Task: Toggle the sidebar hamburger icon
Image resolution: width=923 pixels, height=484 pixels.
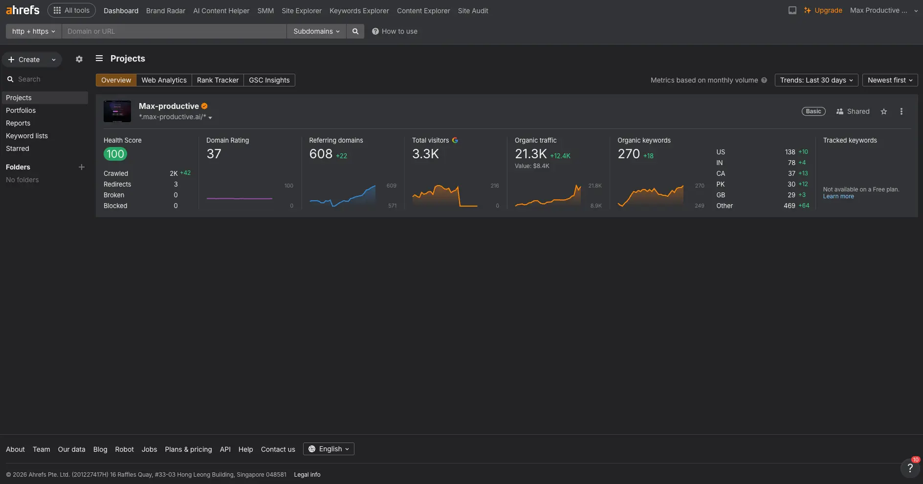Action: 99,59
